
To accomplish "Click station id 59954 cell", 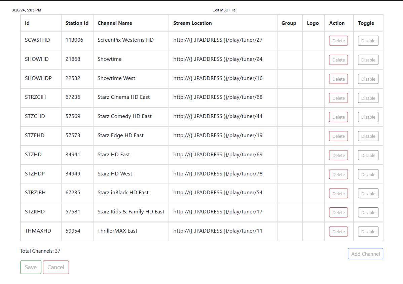I will tap(73, 231).
